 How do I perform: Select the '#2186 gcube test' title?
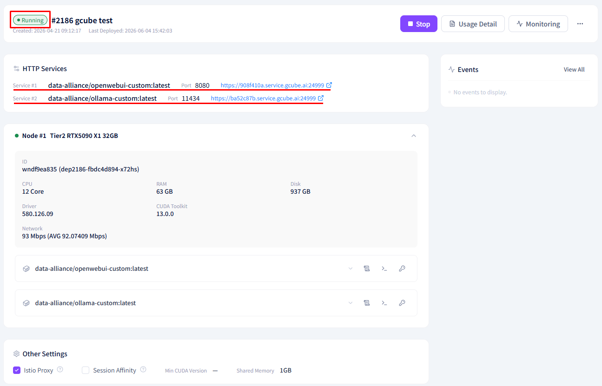pos(82,20)
